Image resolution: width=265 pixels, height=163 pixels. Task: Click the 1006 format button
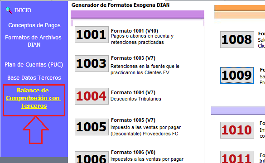[92, 157]
